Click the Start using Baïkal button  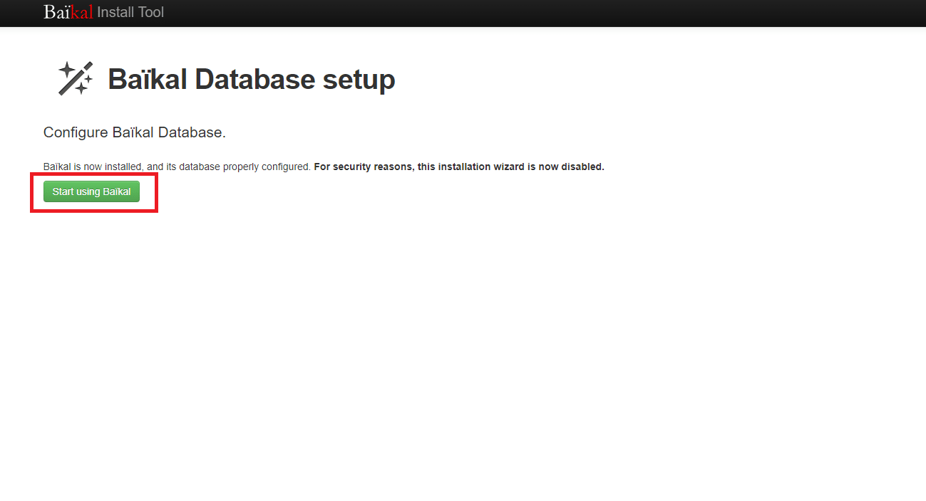[x=91, y=191]
